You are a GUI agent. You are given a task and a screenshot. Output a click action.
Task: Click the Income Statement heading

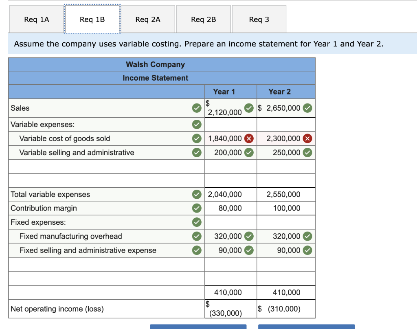[x=155, y=78]
